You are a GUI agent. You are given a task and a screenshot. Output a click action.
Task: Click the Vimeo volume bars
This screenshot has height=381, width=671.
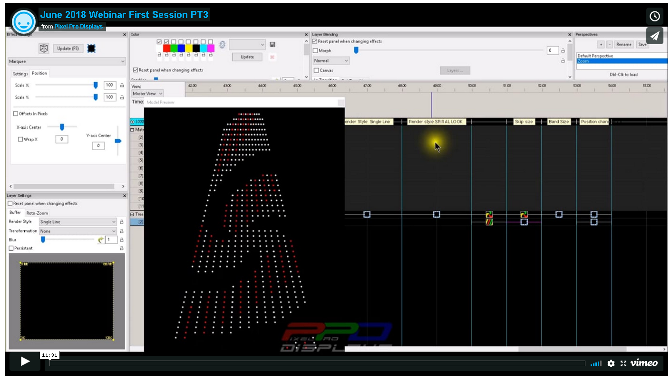(596, 364)
